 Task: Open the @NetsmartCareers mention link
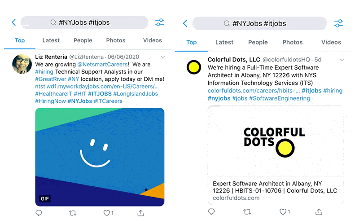click(102, 64)
